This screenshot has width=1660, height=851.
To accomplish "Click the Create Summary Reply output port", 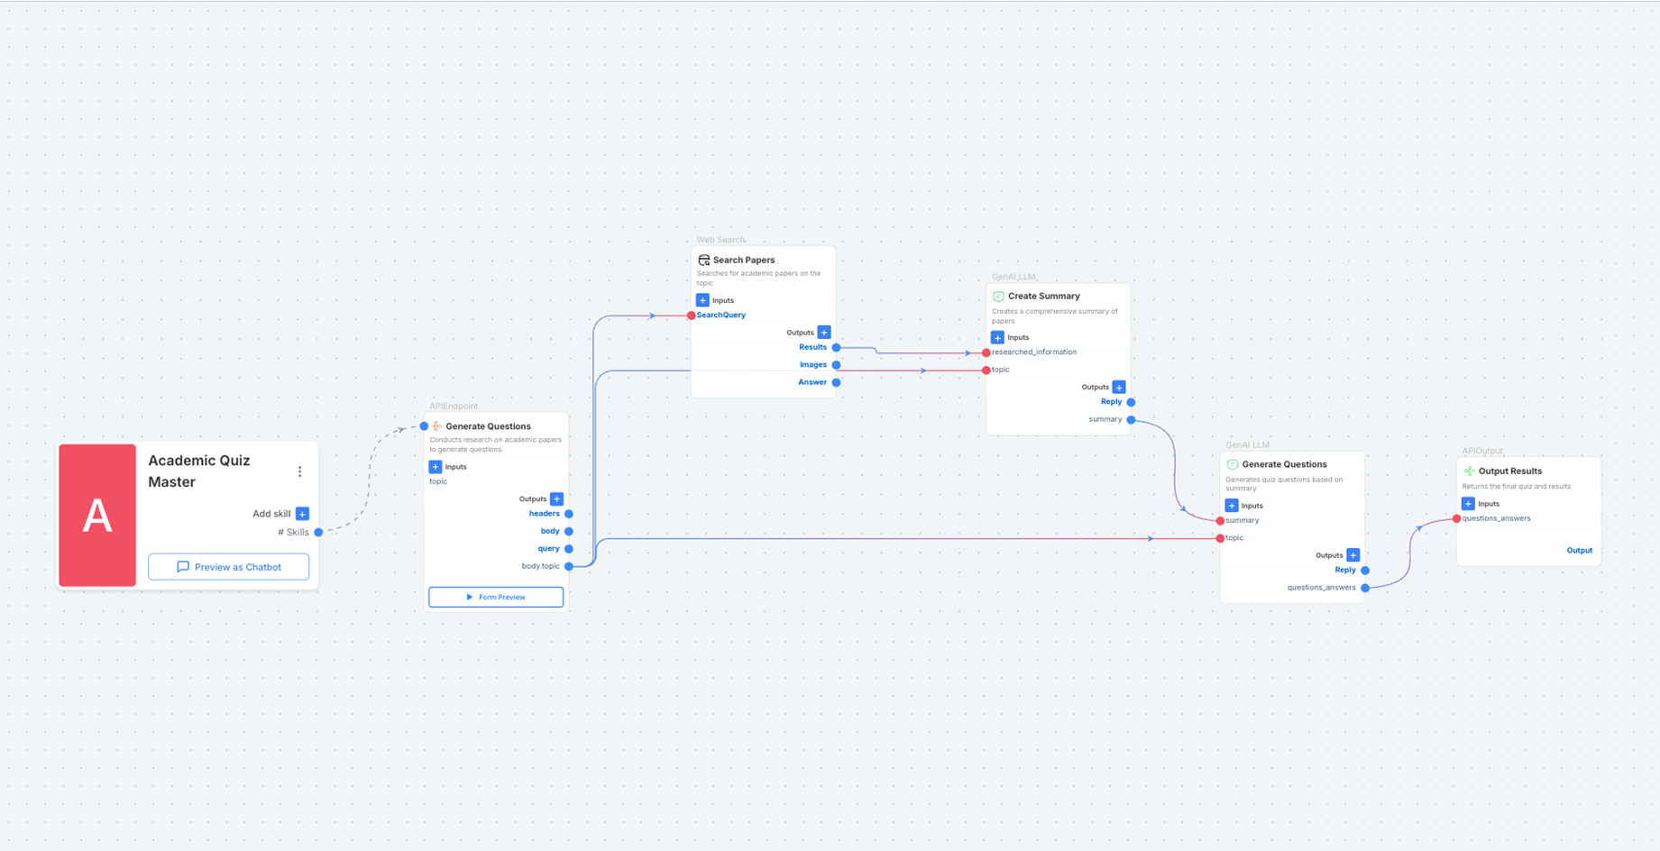I will coord(1132,402).
